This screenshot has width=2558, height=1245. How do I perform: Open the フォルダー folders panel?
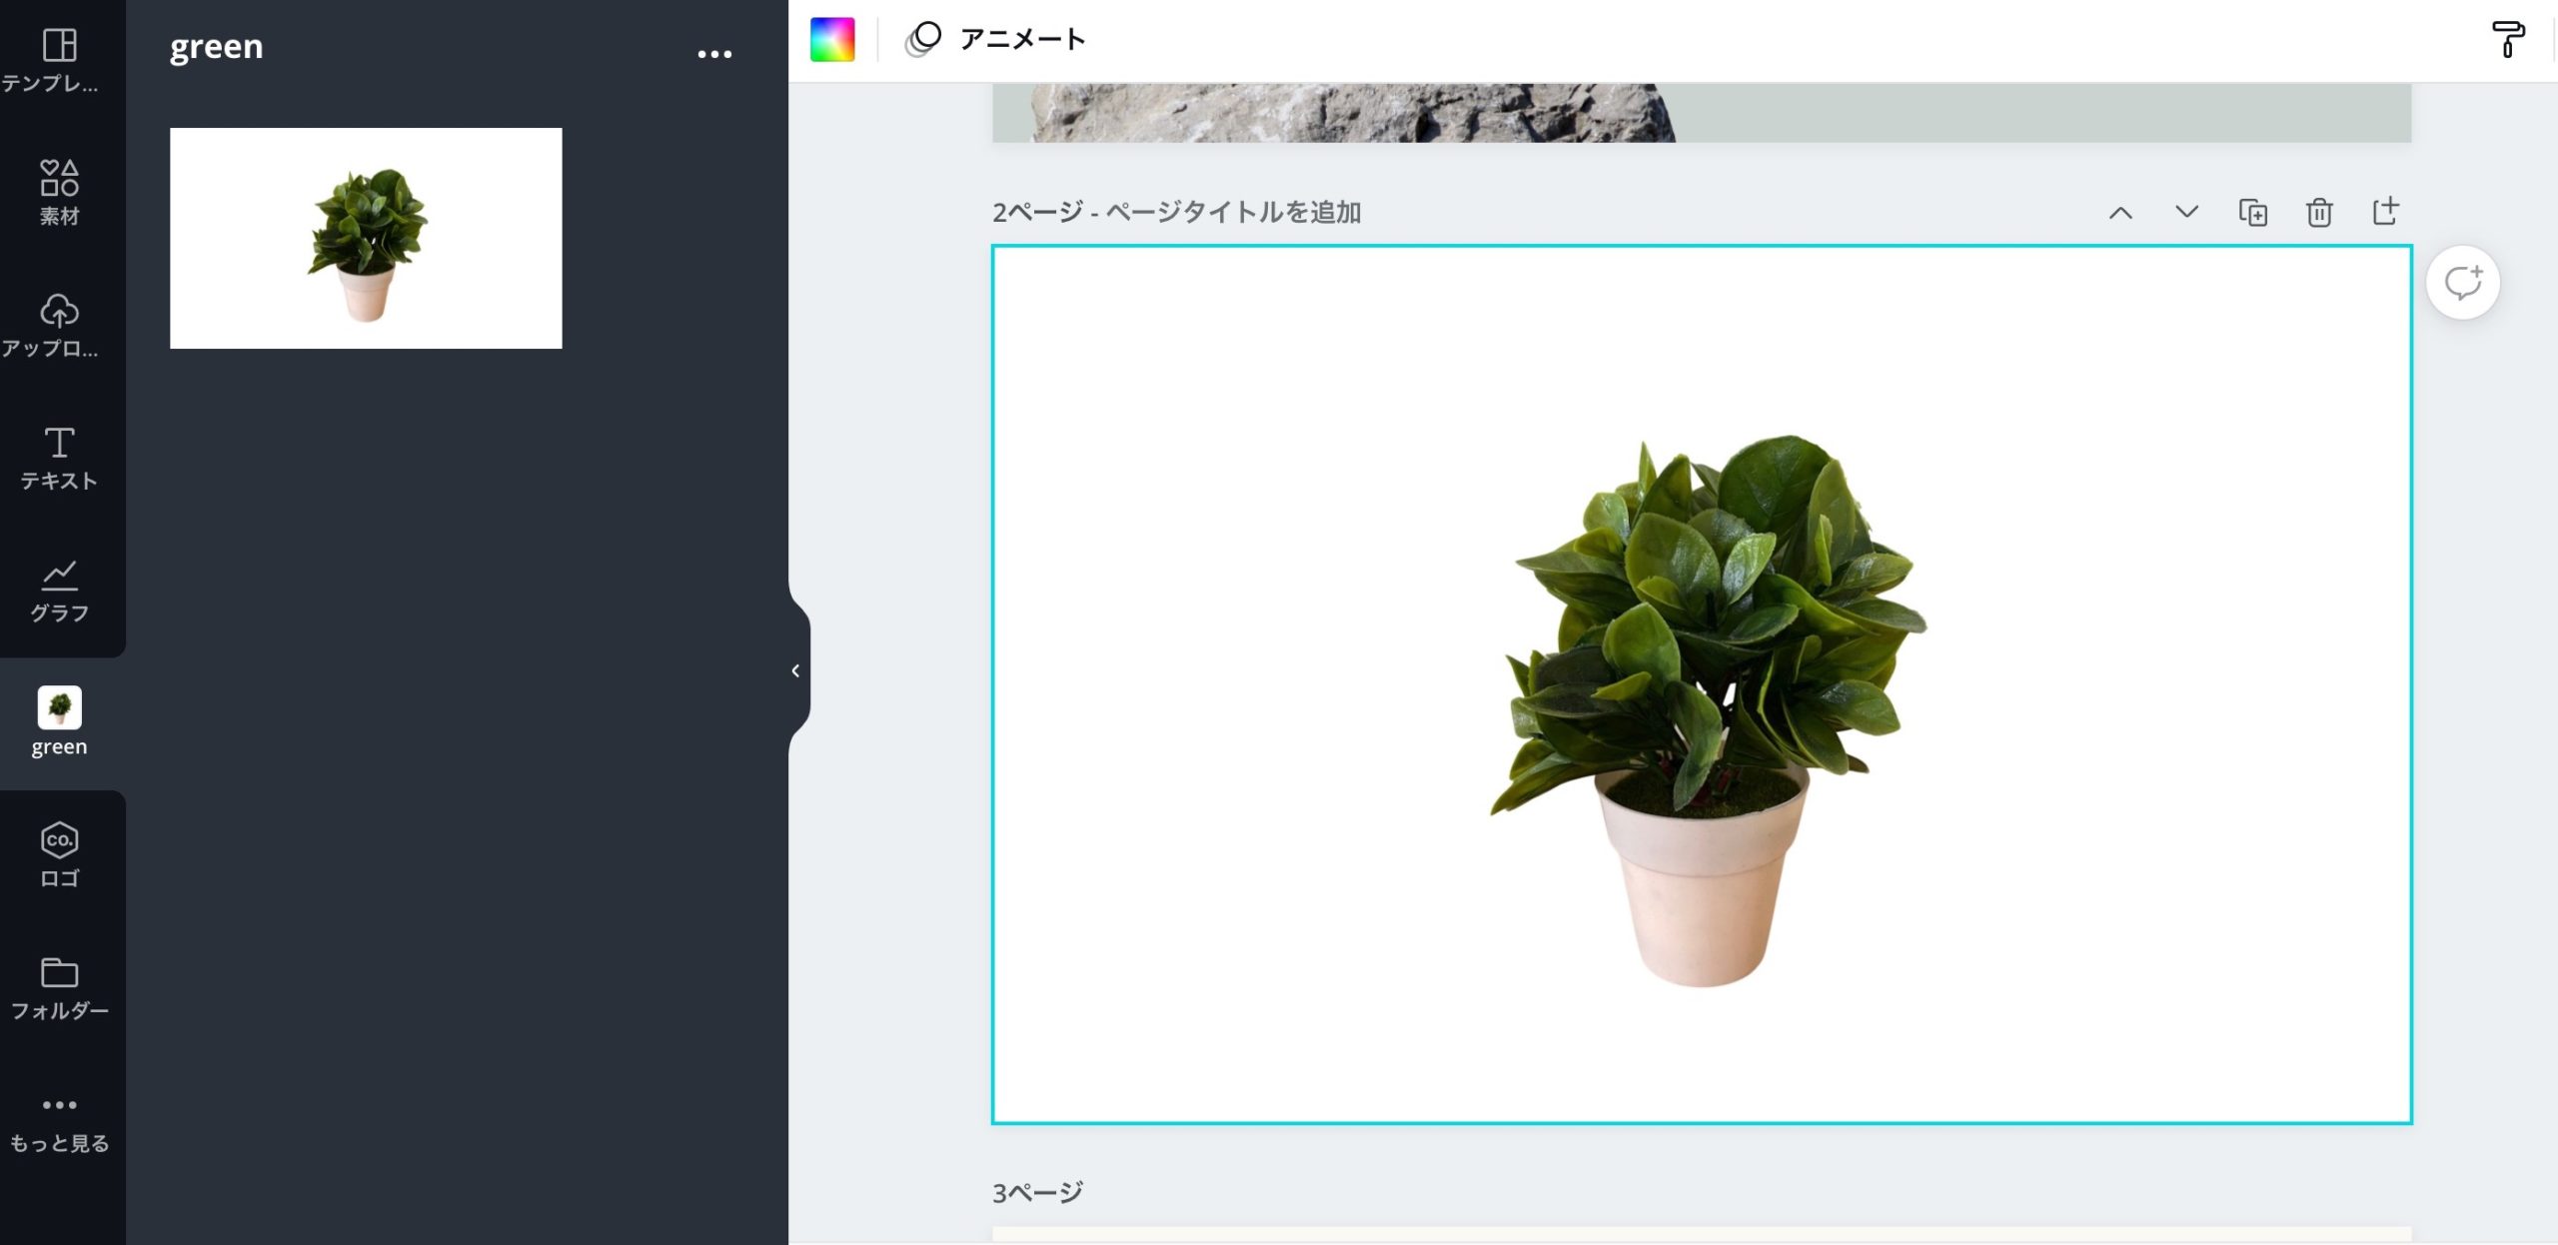[x=59, y=988]
